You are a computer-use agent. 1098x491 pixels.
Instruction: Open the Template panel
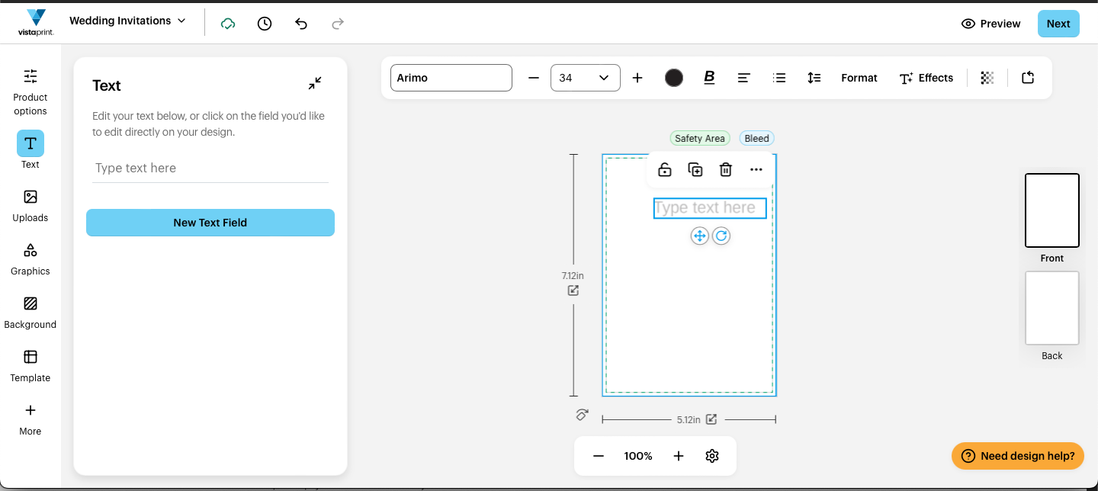(30, 366)
